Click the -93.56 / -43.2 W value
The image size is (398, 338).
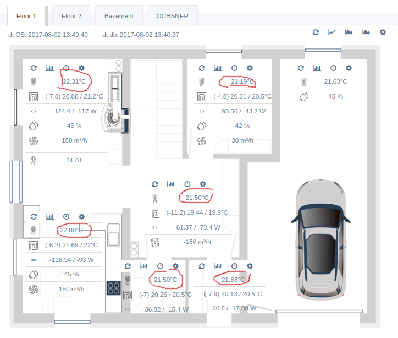[242, 111]
